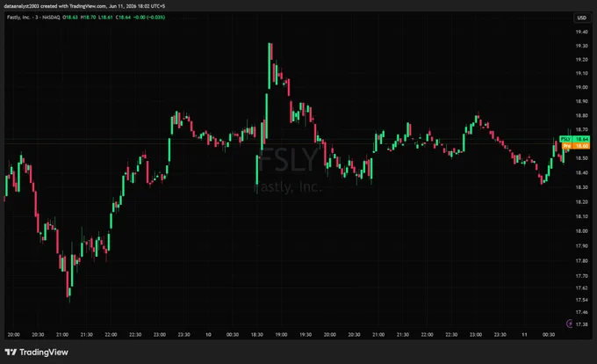Click the 17.62 price axis label
This screenshot has height=364, width=597.
tap(581, 288)
